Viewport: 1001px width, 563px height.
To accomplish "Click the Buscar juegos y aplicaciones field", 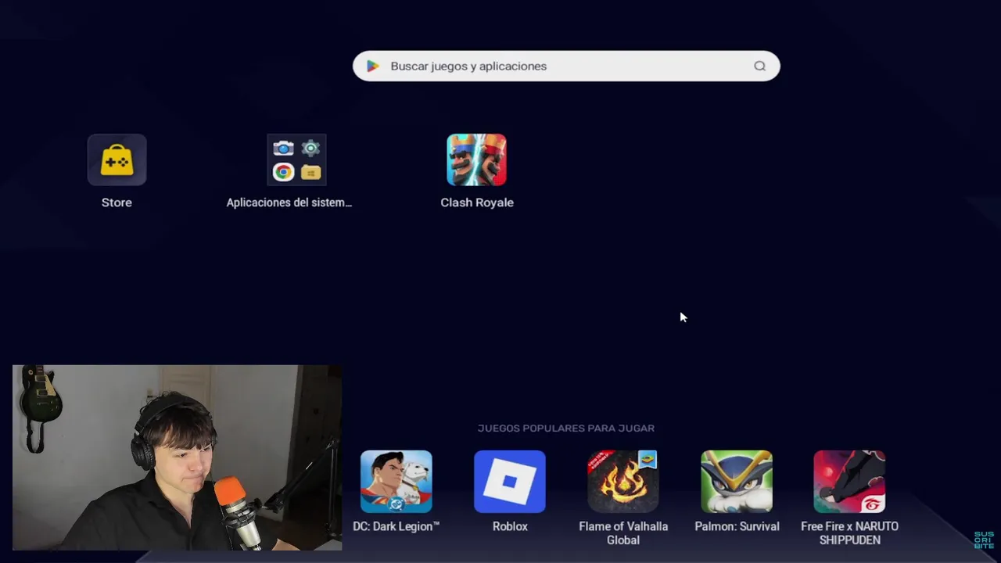I will (566, 66).
